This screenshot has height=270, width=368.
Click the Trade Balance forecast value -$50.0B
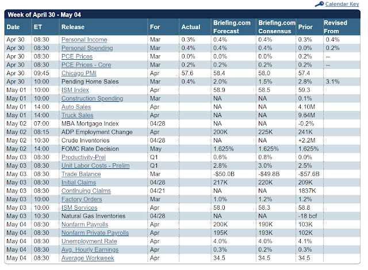224,174
